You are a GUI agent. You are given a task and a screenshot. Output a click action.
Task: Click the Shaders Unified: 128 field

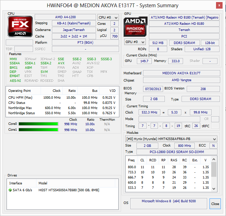202,49
